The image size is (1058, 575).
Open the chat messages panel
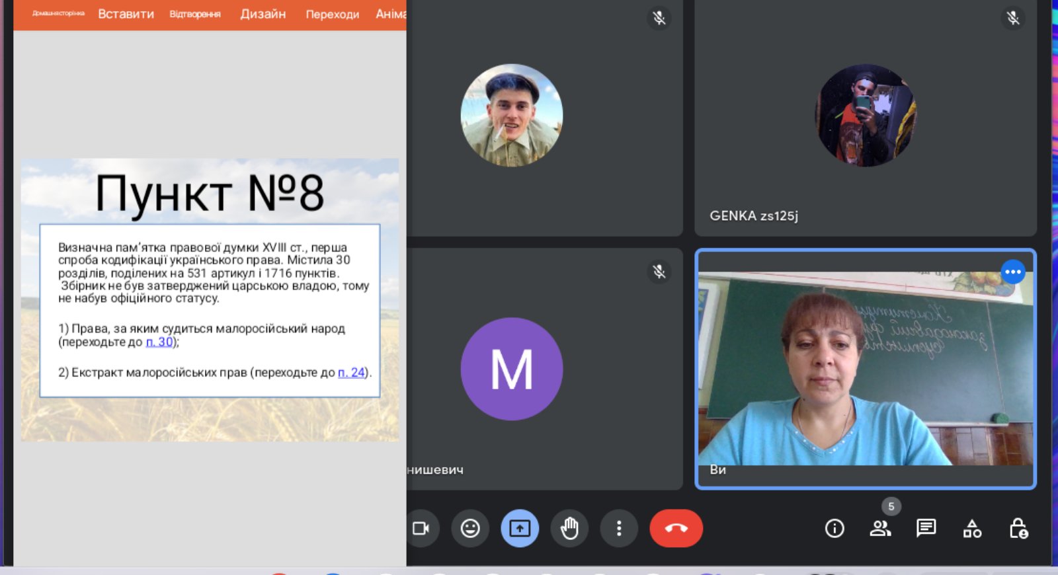click(x=926, y=528)
